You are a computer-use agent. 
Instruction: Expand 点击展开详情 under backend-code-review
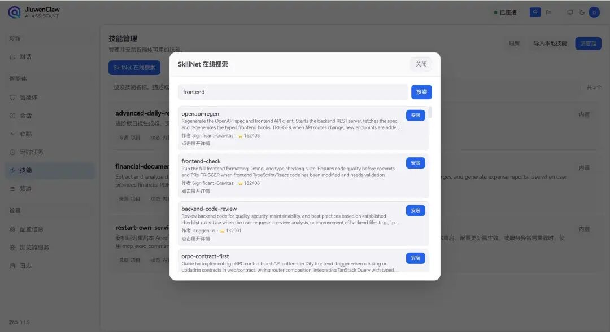click(x=195, y=239)
